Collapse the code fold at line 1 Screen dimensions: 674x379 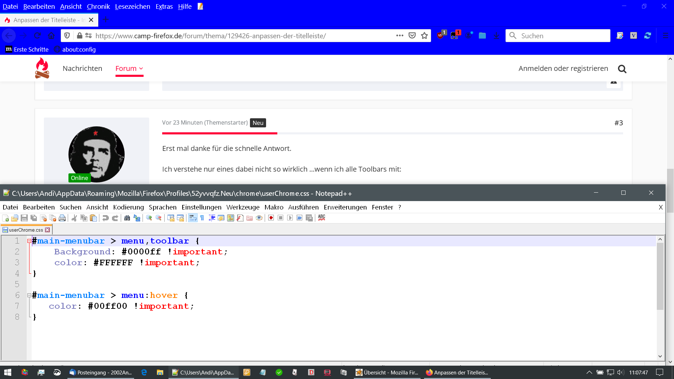pyautogui.click(x=29, y=241)
